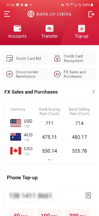Open FX Sales and Purchases shortcut tile
Screen dimensions: 99x216
(74, 74)
